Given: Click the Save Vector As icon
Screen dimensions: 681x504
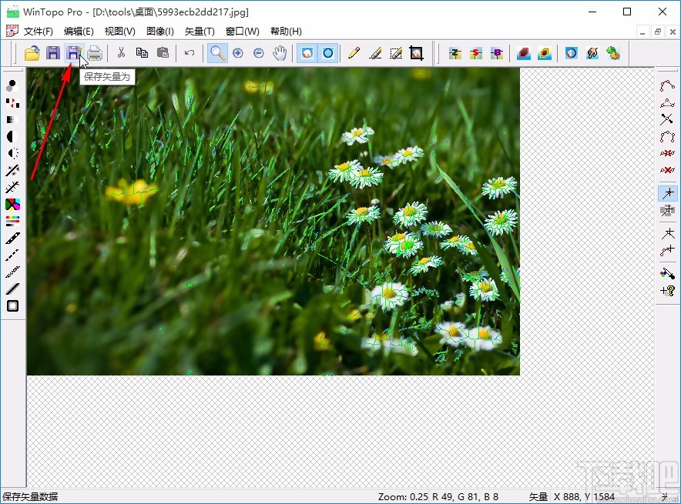Looking at the screenshot, I should click(x=73, y=53).
